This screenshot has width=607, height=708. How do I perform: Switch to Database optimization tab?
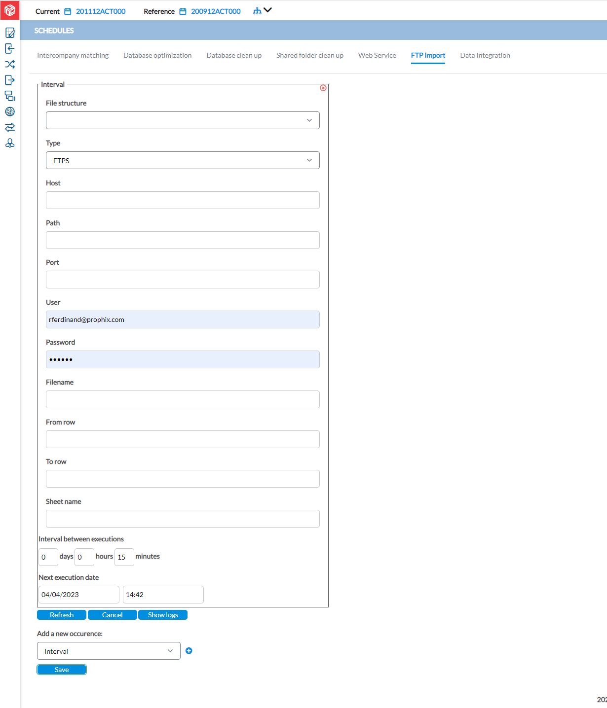pos(157,55)
